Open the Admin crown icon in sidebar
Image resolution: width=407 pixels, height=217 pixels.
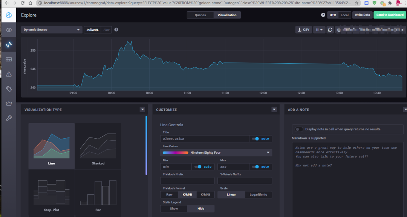pyautogui.click(x=9, y=103)
